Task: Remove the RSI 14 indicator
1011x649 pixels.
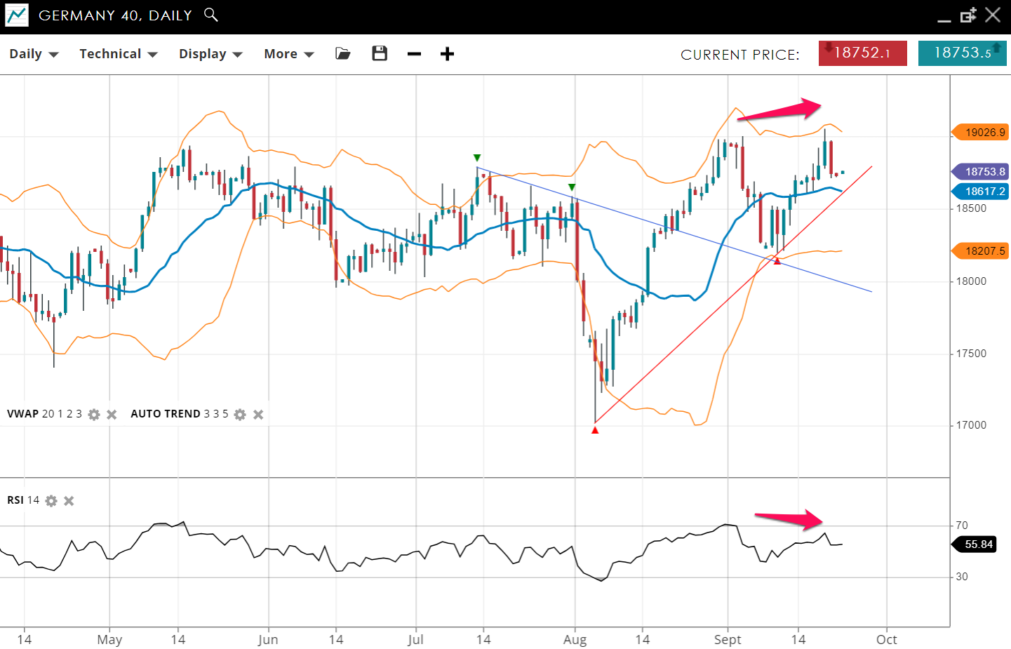Action: [x=69, y=501]
